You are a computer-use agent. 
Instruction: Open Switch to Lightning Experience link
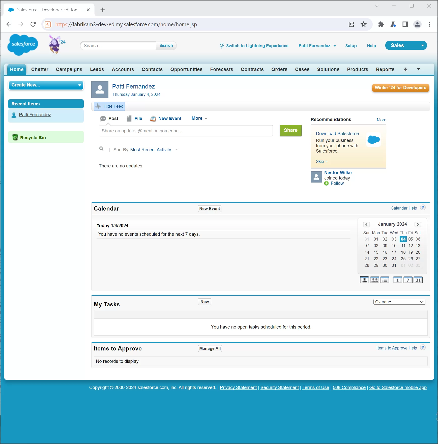point(257,46)
